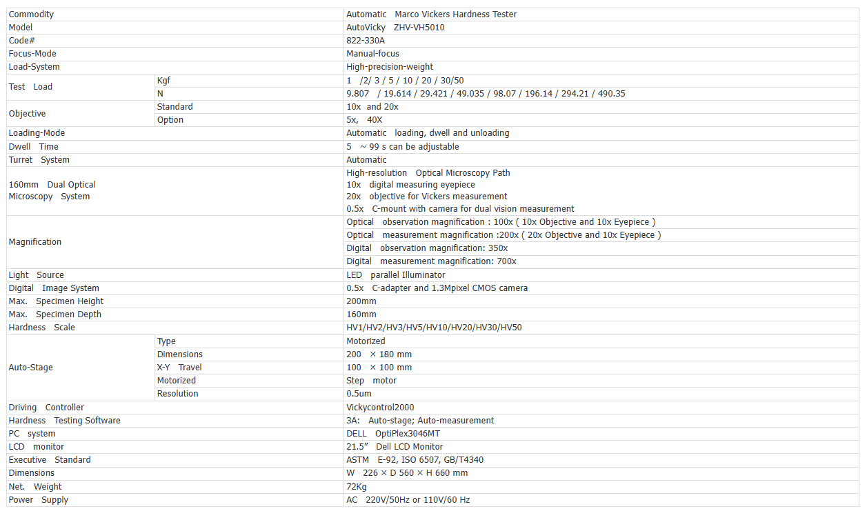The width and height of the screenshot is (867, 511).
Task: Select the net weight value '72Kg'
Action: 356,487
